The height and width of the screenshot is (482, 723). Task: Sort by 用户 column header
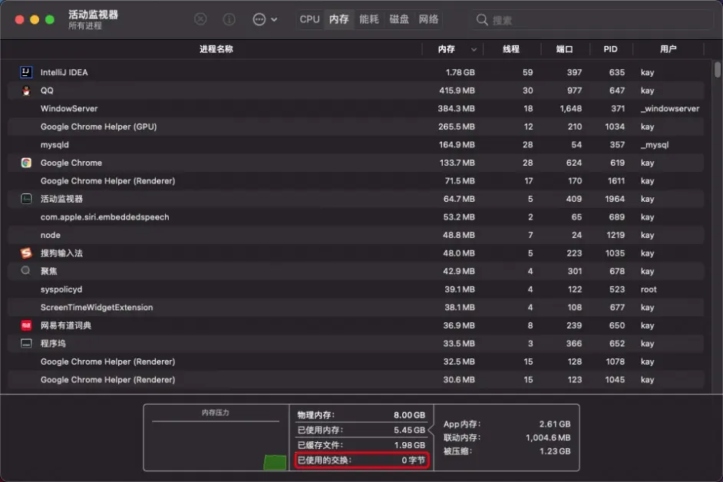669,49
